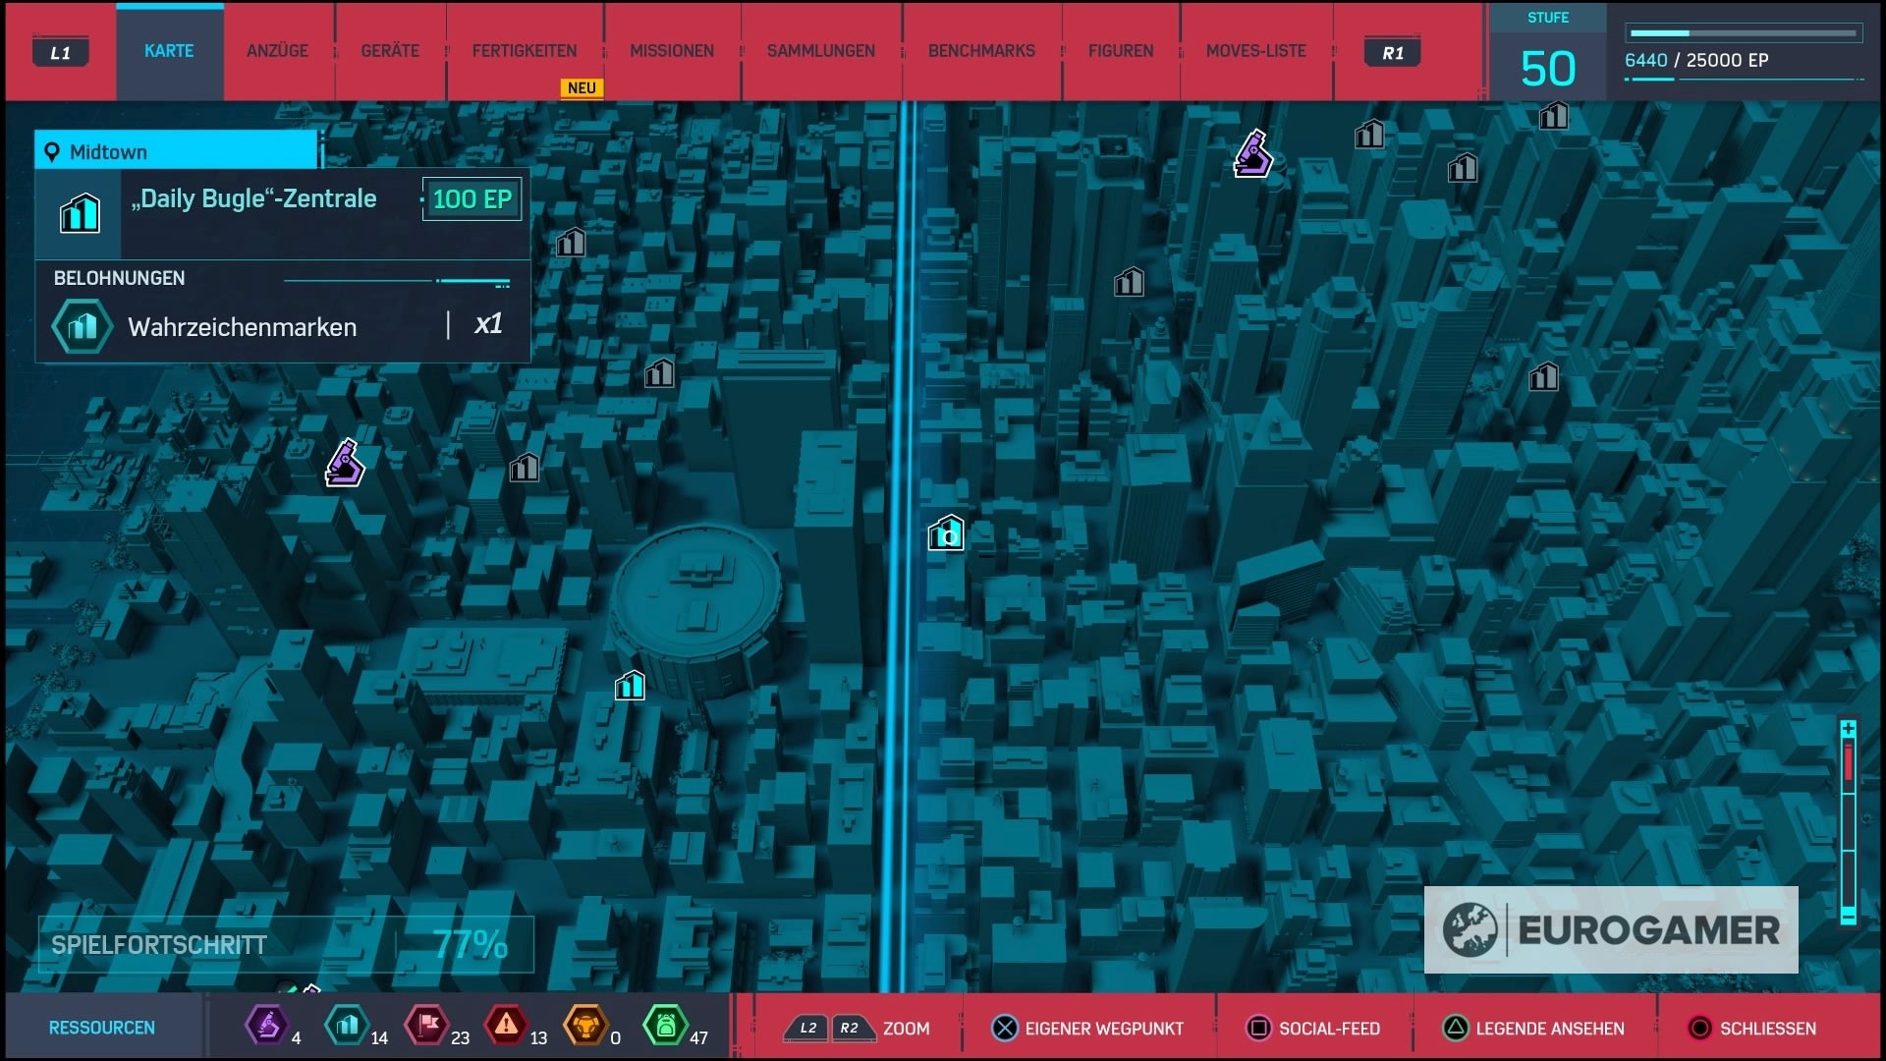Click the EP experience progress bar
This screenshot has width=1886, height=1061.
coord(1744,33)
